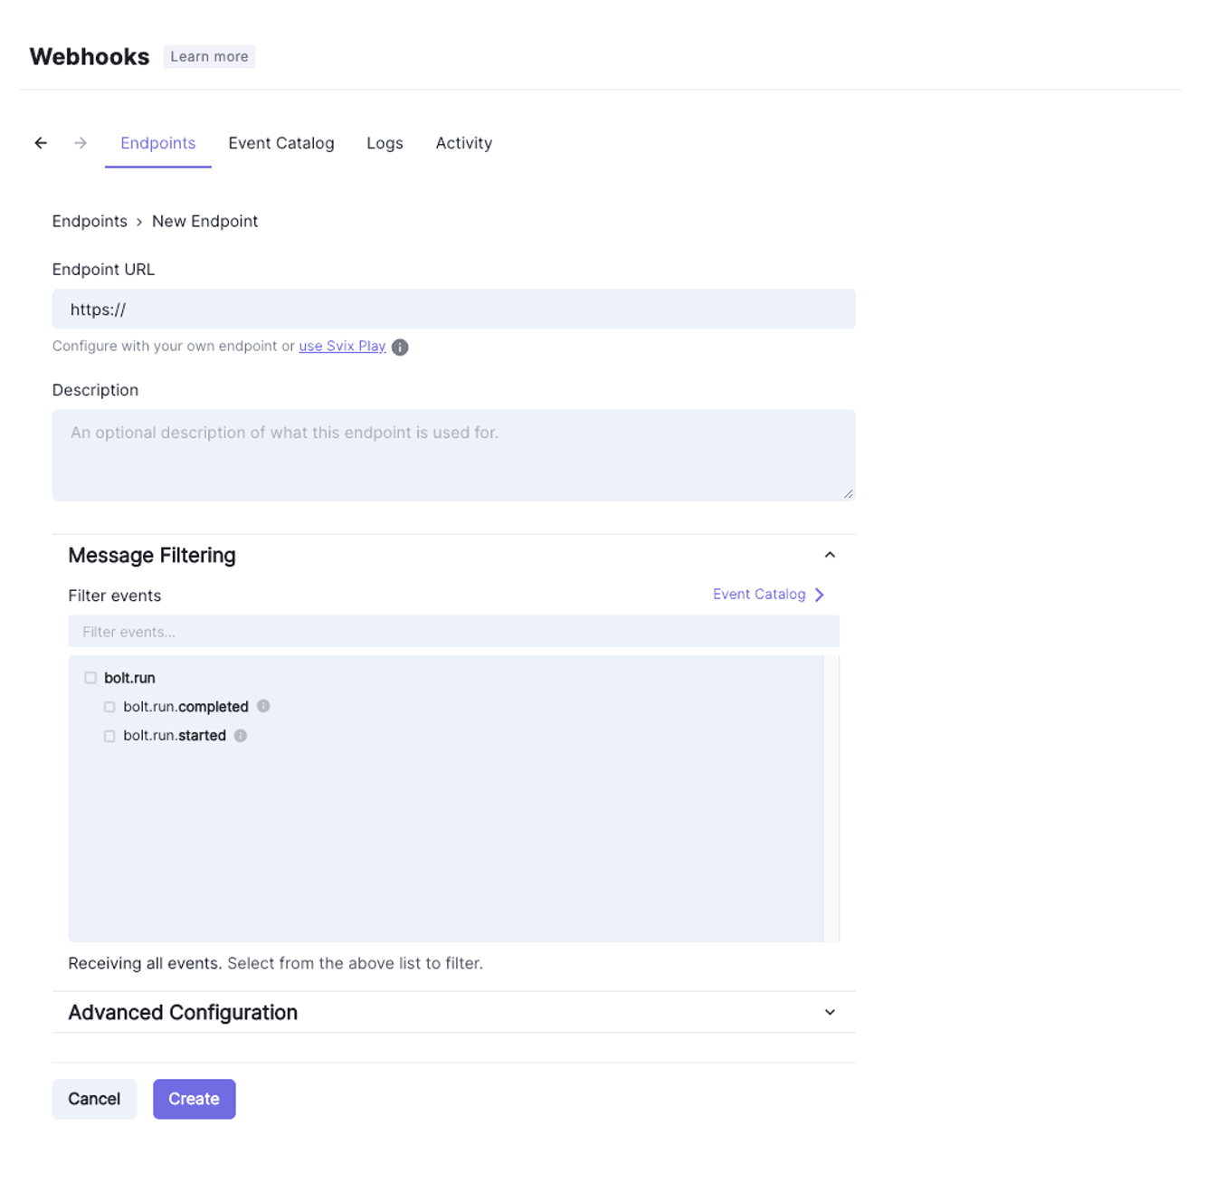Click the event list scrollbar
The height and width of the screenshot is (1183, 1216).
tap(831, 798)
